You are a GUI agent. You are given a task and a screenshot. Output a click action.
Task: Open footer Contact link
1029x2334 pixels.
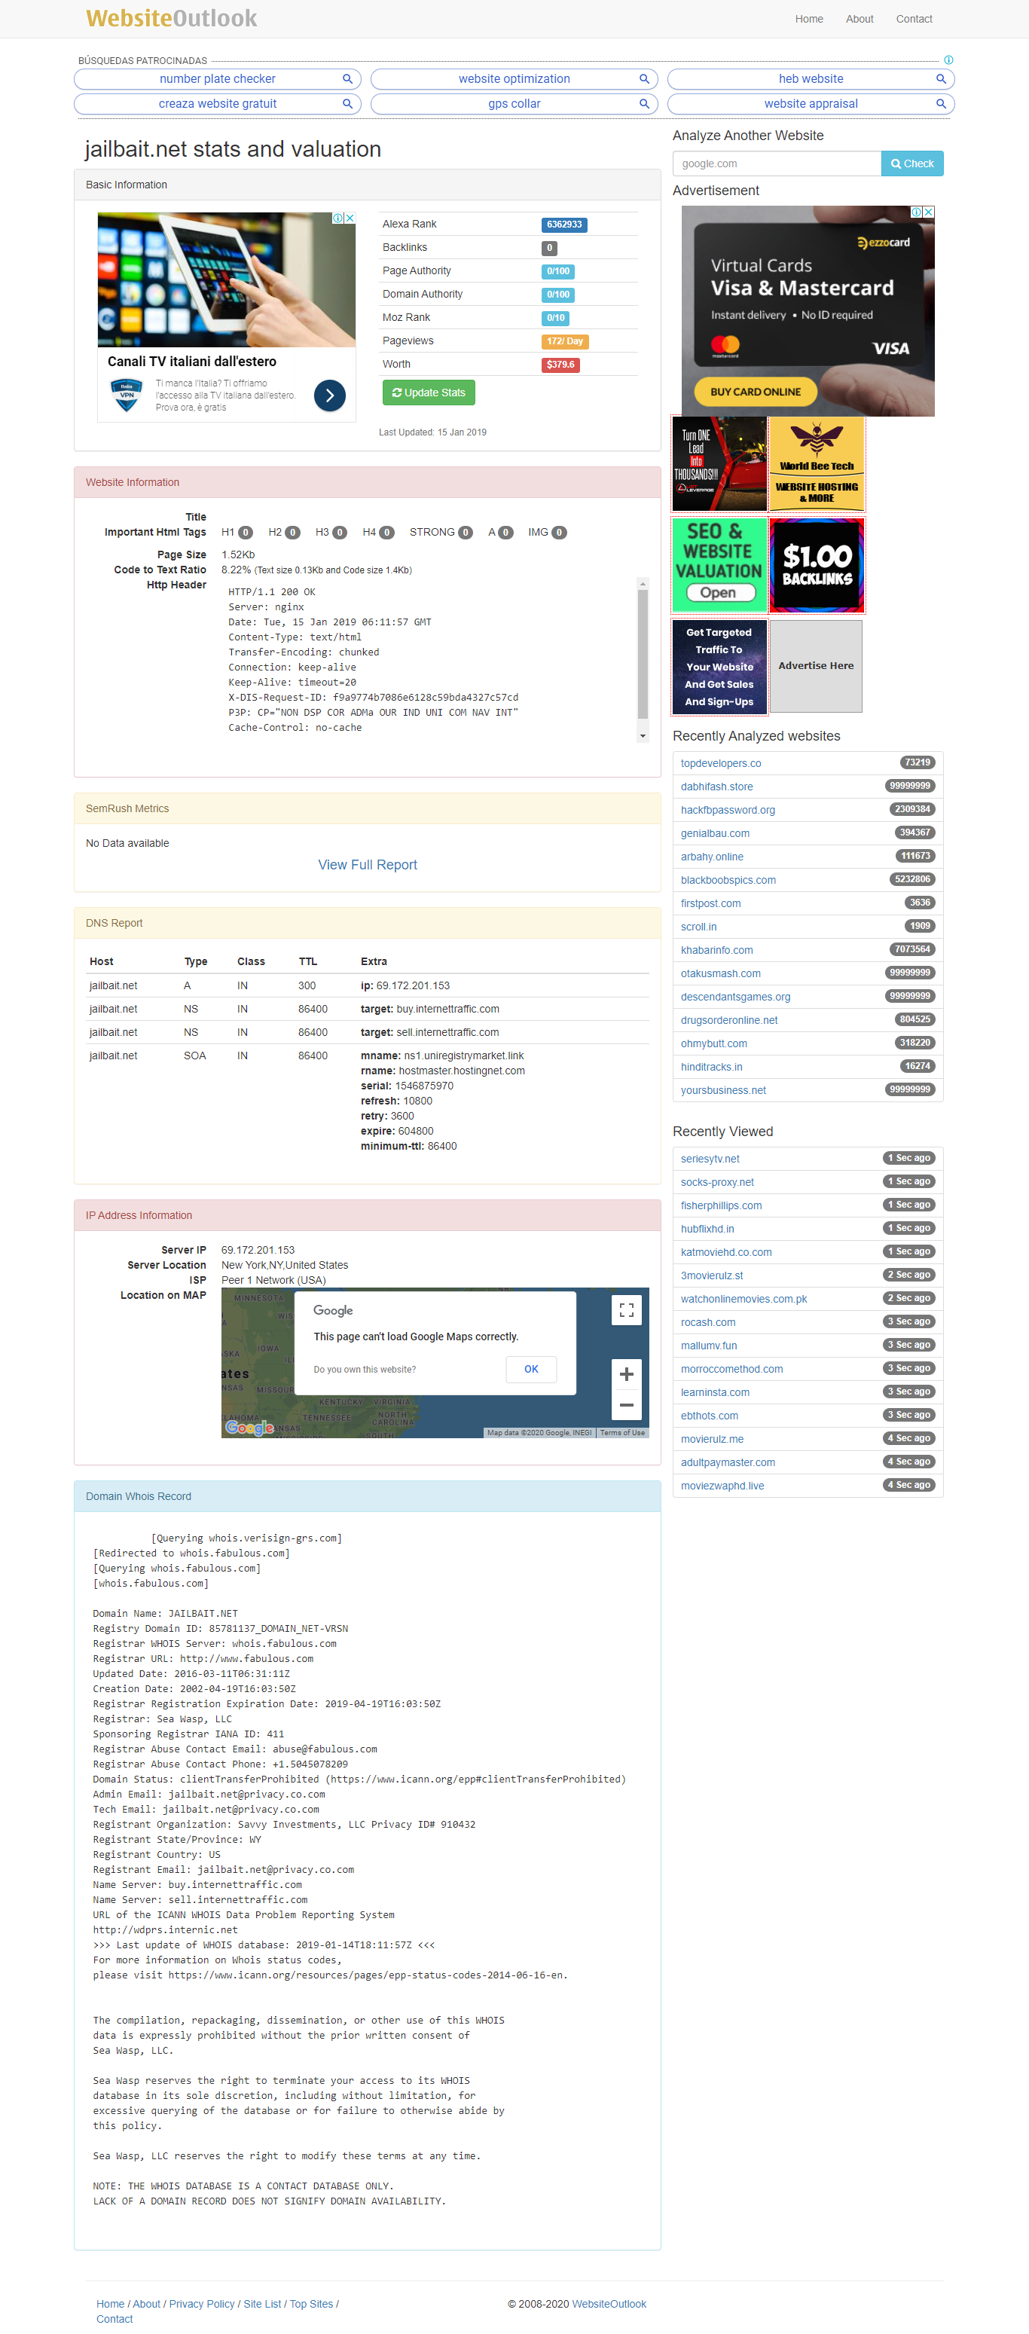tap(115, 2320)
